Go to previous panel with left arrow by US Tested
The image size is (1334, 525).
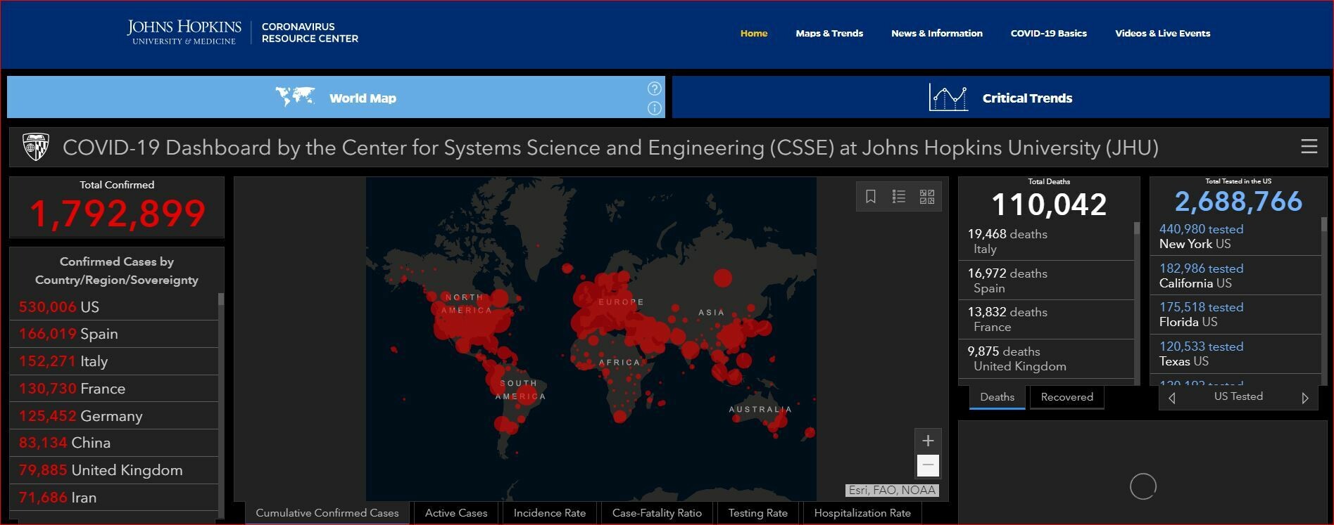coord(1172,398)
